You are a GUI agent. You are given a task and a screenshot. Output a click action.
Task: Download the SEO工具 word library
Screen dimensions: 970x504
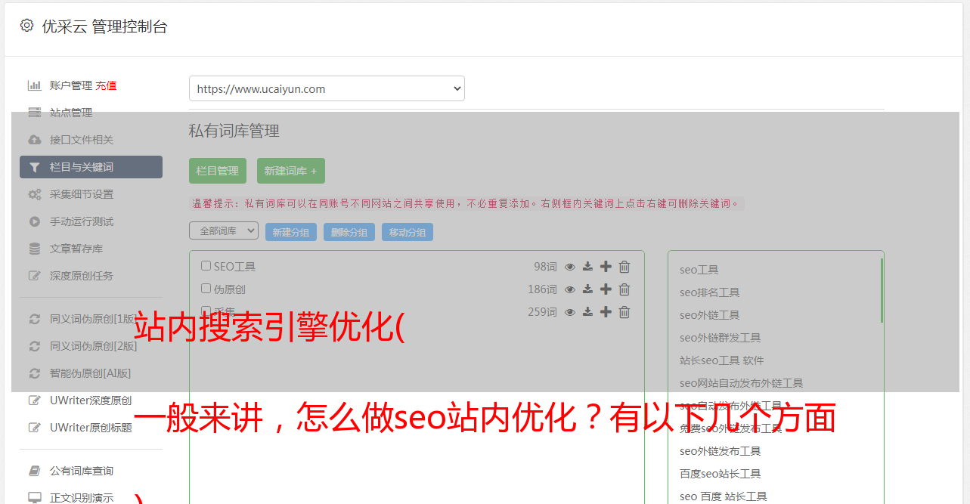point(587,267)
